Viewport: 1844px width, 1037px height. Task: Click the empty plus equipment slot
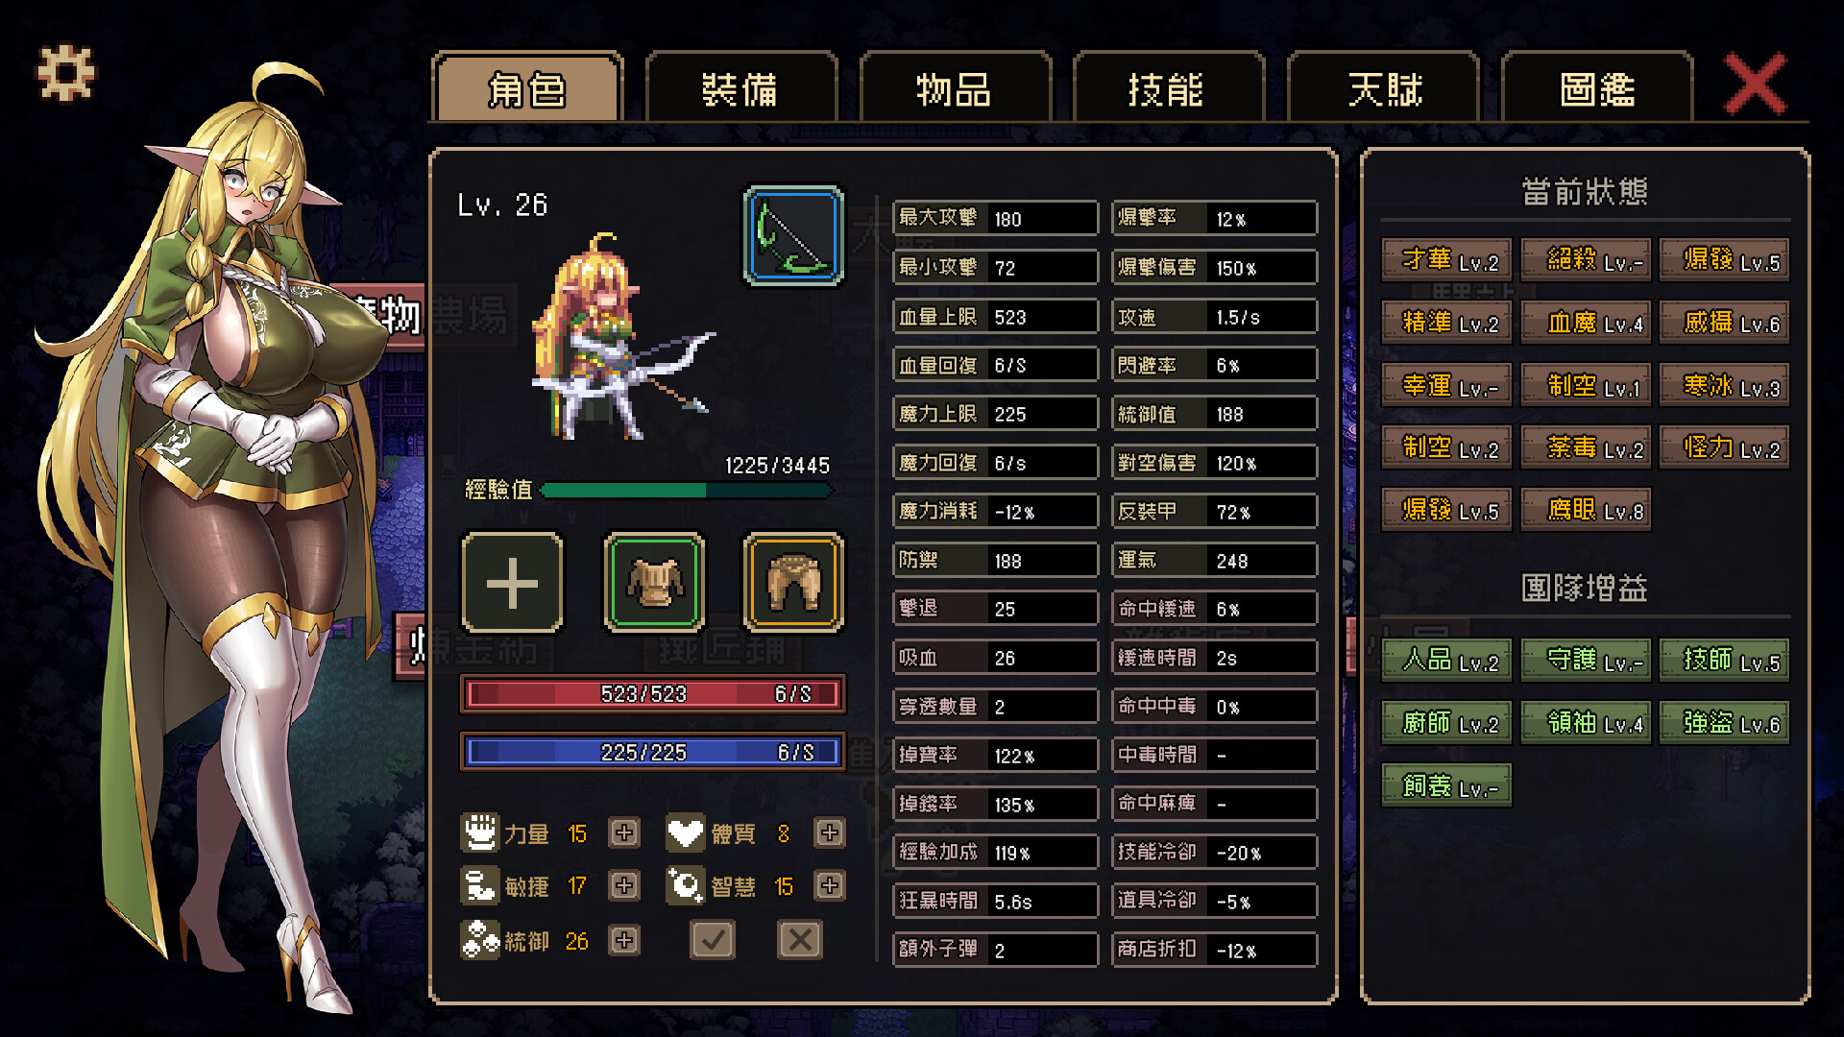point(512,583)
